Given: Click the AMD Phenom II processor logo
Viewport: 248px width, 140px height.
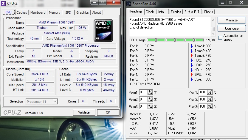Looking at the screenshot, I should [x=103, y=30].
